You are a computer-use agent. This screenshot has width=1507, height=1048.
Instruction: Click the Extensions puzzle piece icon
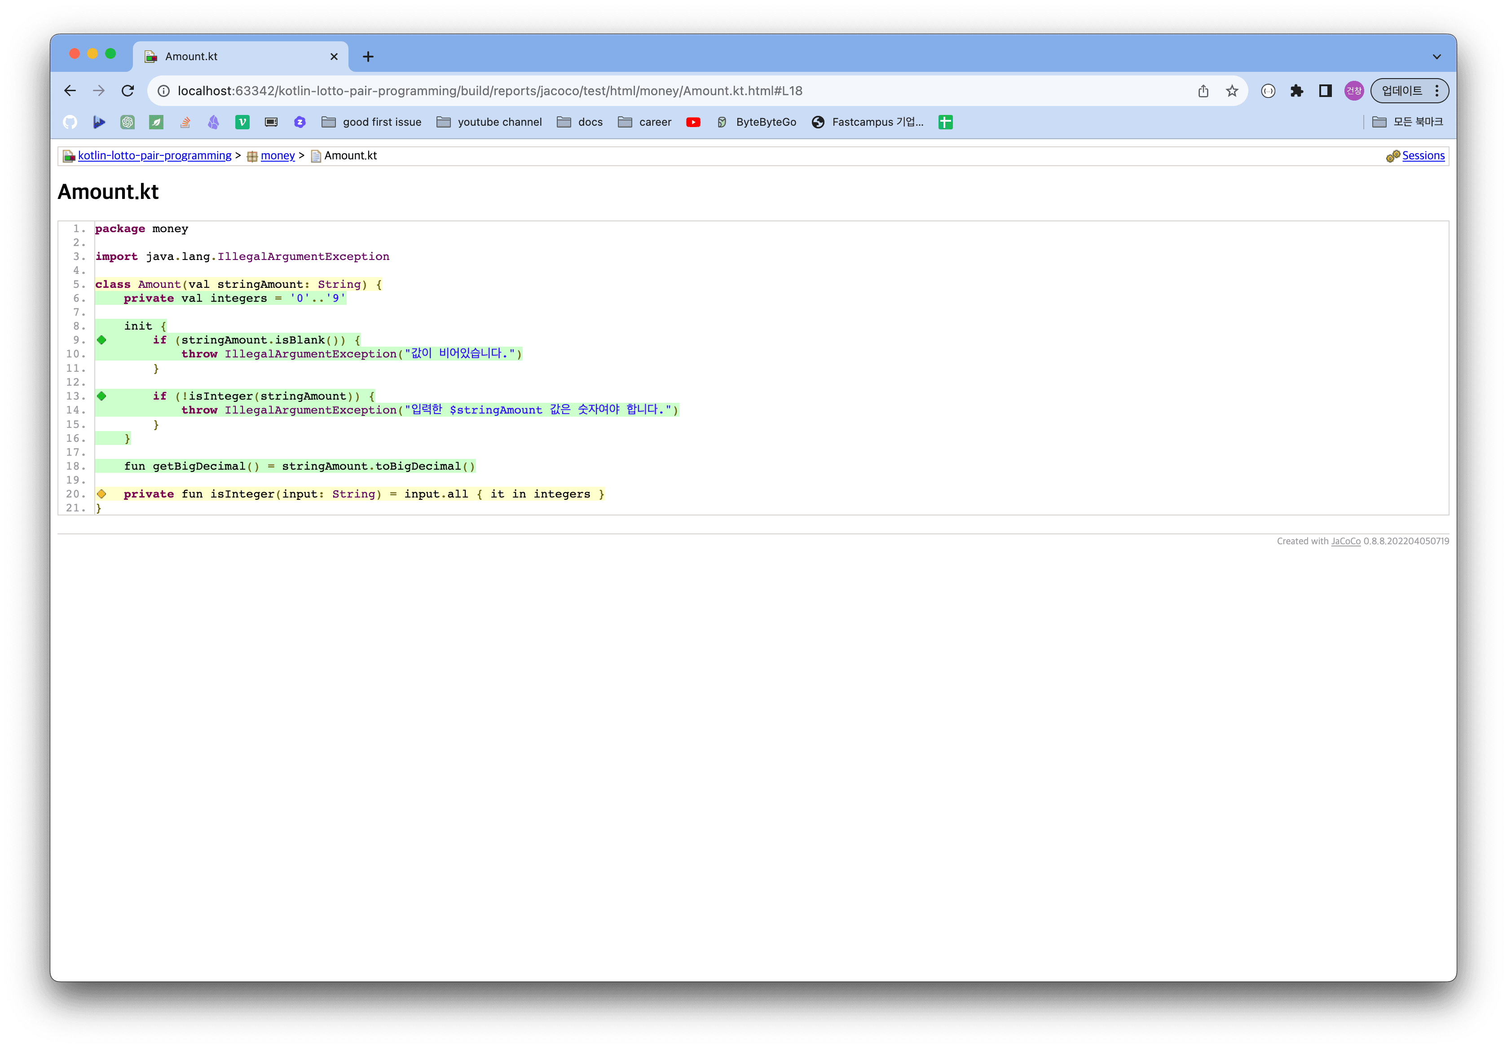click(1296, 91)
